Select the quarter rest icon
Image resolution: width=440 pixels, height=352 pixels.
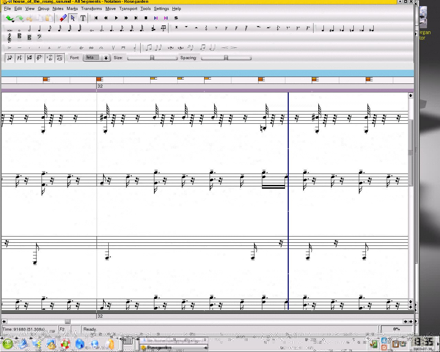pyautogui.click(x=206, y=28)
